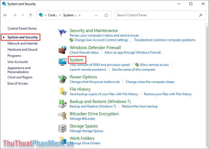Click the Cont... breadcrumb segment
The height and width of the screenshot is (149, 209).
[53, 15]
